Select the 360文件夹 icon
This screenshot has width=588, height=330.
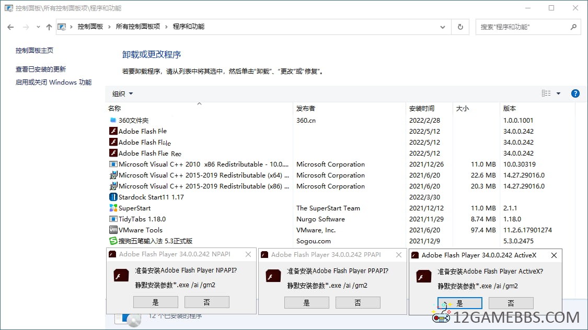point(113,120)
